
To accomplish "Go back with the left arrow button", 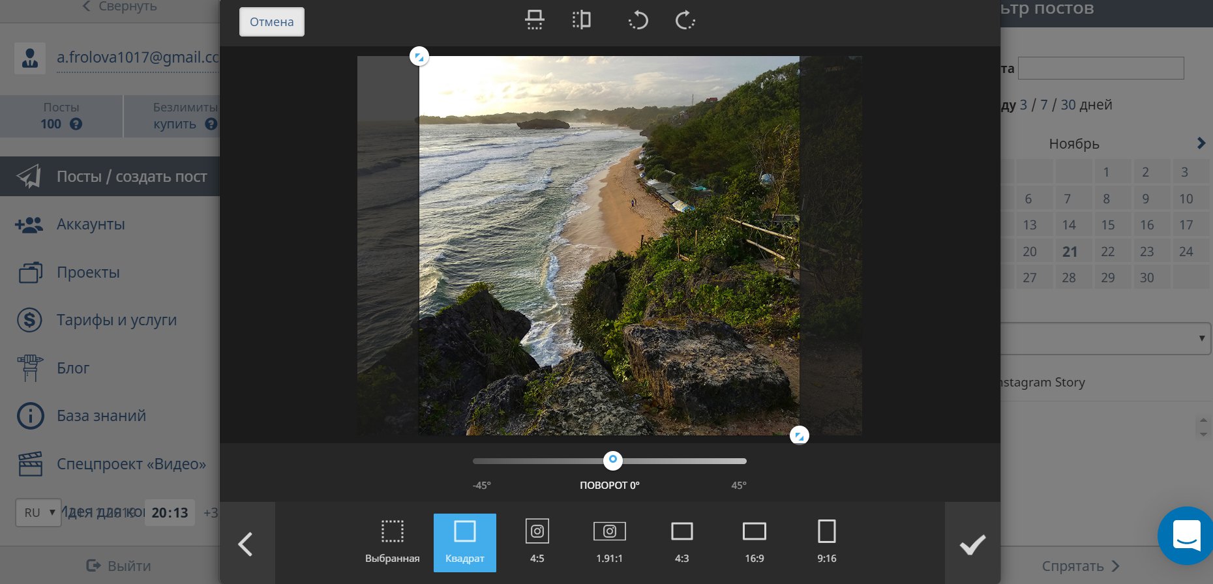I will click(247, 543).
